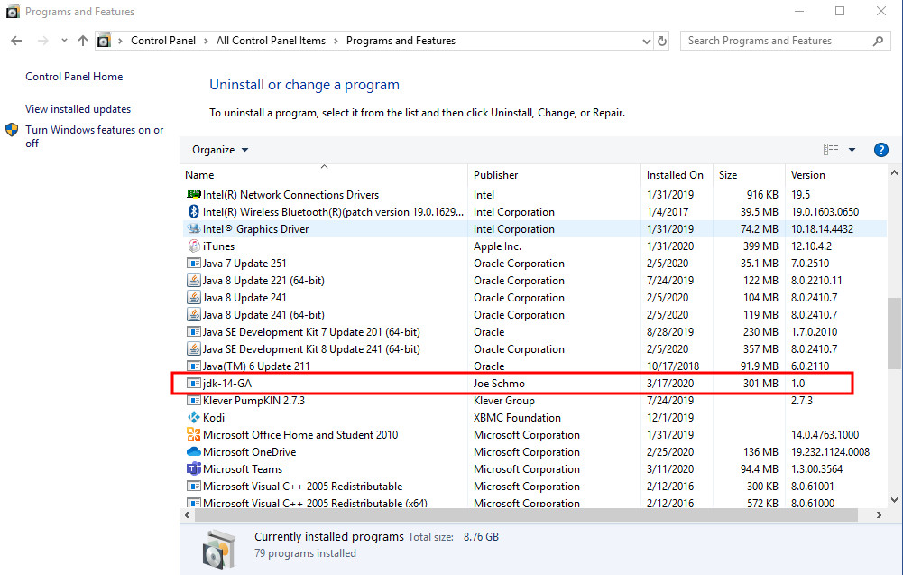The width and height of the screenshot is (903, 575).
Task: Navigate to All Control Panel Items breadcrumb
Action: [271, 41]
